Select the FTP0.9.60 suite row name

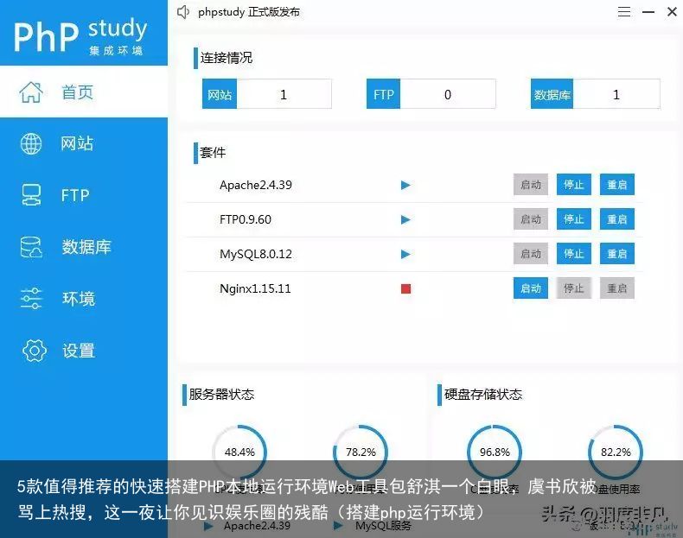tap(246, 219)
